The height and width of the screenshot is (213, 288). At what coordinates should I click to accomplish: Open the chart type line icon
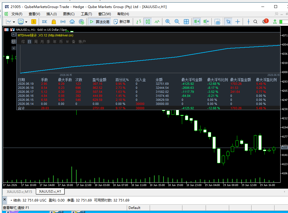[x=9, y=22]
